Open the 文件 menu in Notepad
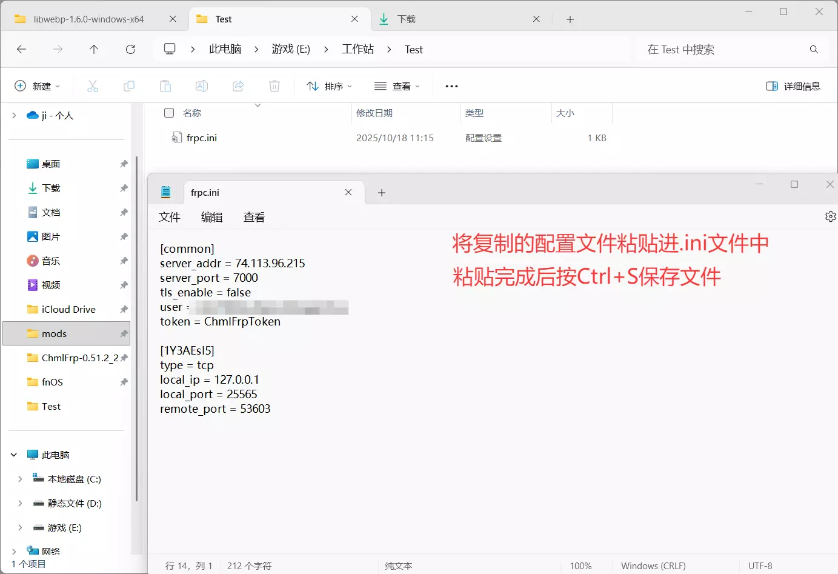 click(170, 217)
